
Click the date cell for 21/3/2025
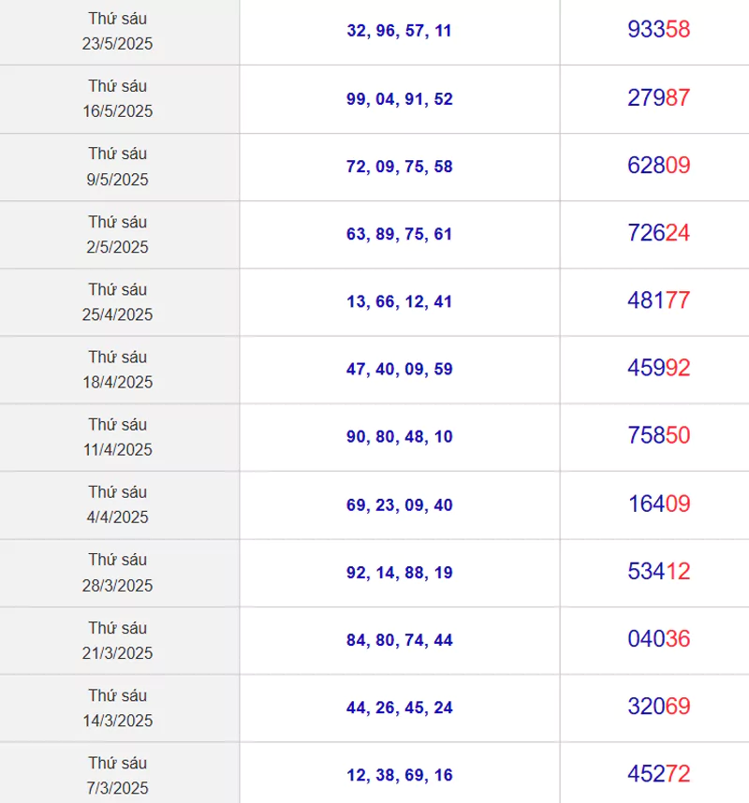[119, 641]
